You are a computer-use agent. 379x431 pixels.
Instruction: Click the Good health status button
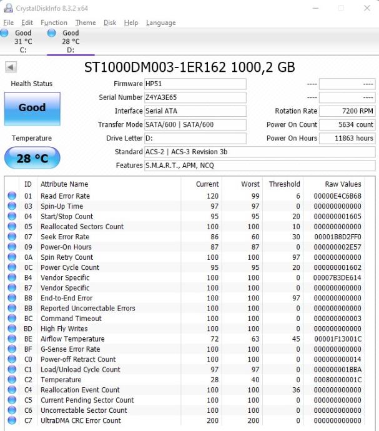pos(32,109)
